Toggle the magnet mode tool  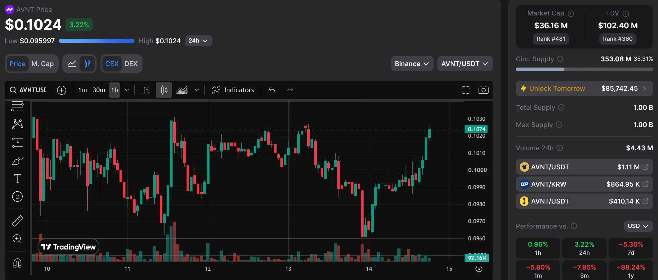(x=17, y=263)
